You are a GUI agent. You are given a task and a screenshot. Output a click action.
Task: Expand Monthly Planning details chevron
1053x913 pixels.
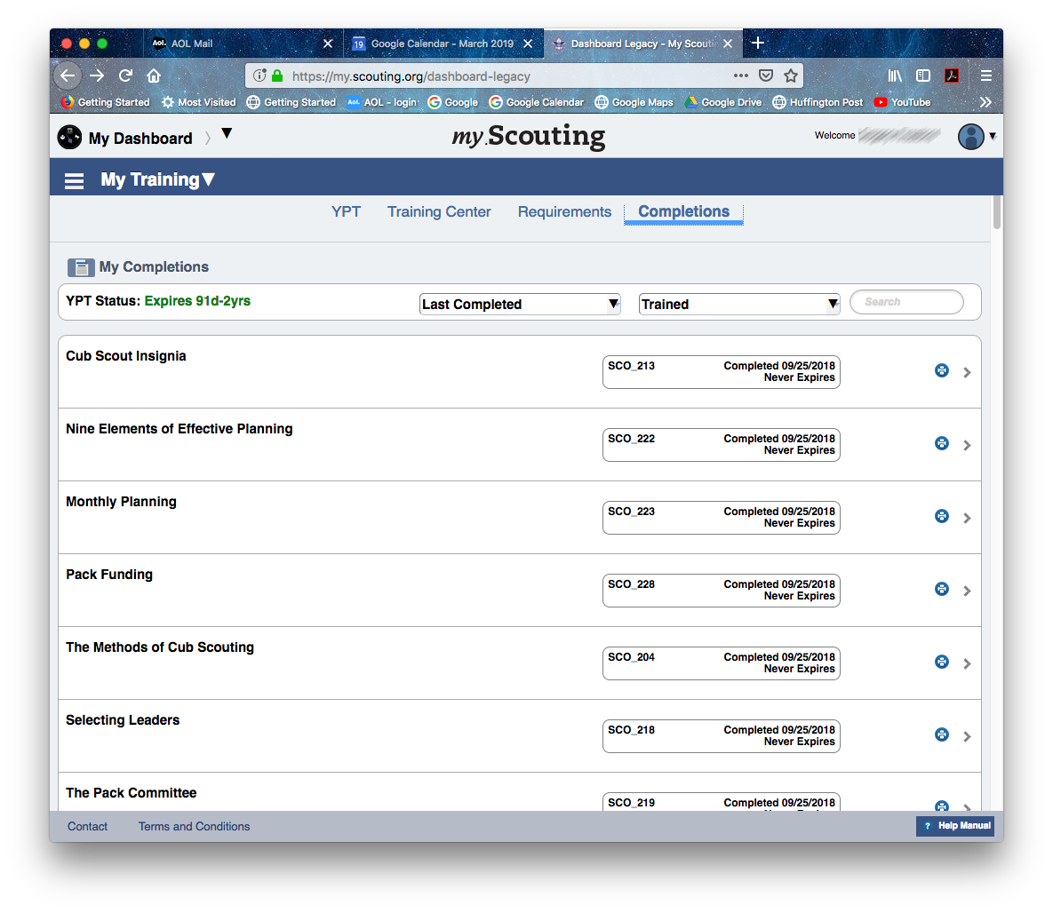(x=967, y=519)
